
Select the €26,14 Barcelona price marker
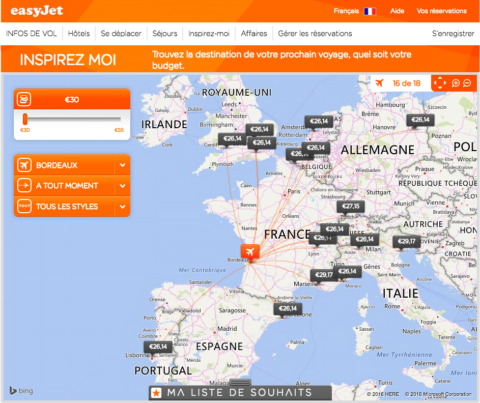[288, 309]
